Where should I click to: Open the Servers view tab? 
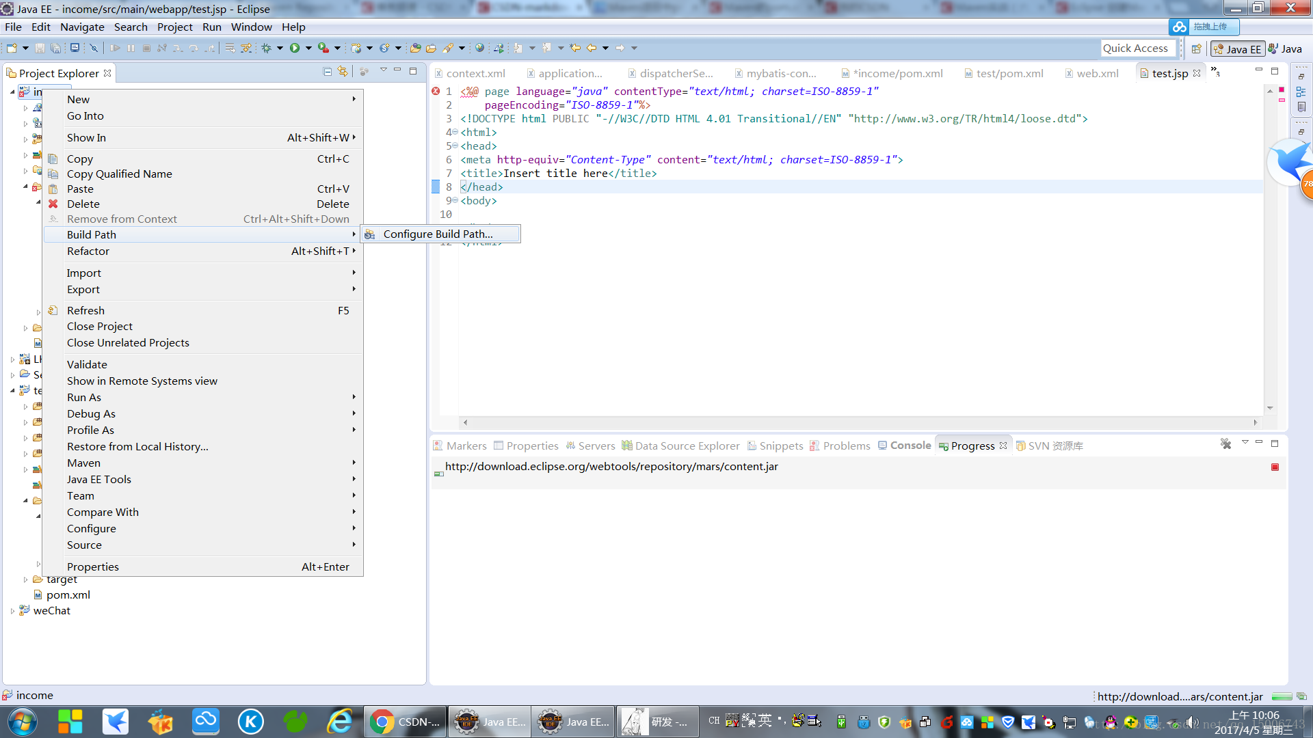[x=591, y=446]
